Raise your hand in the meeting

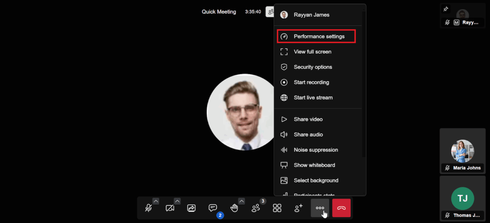(234, 208)
